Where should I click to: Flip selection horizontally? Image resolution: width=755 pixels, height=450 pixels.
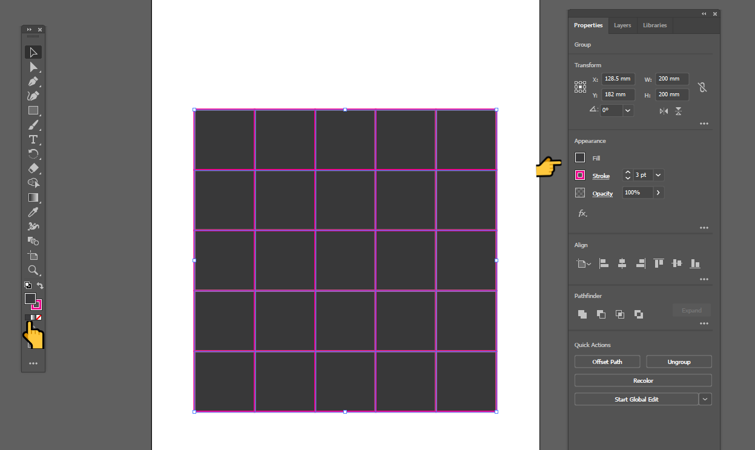[664, 111]
